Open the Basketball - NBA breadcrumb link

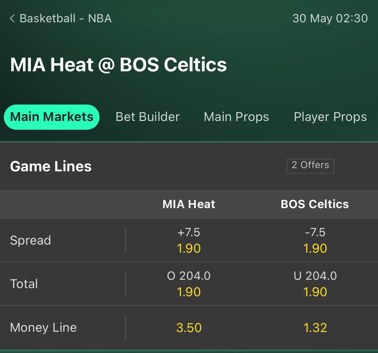65,18
